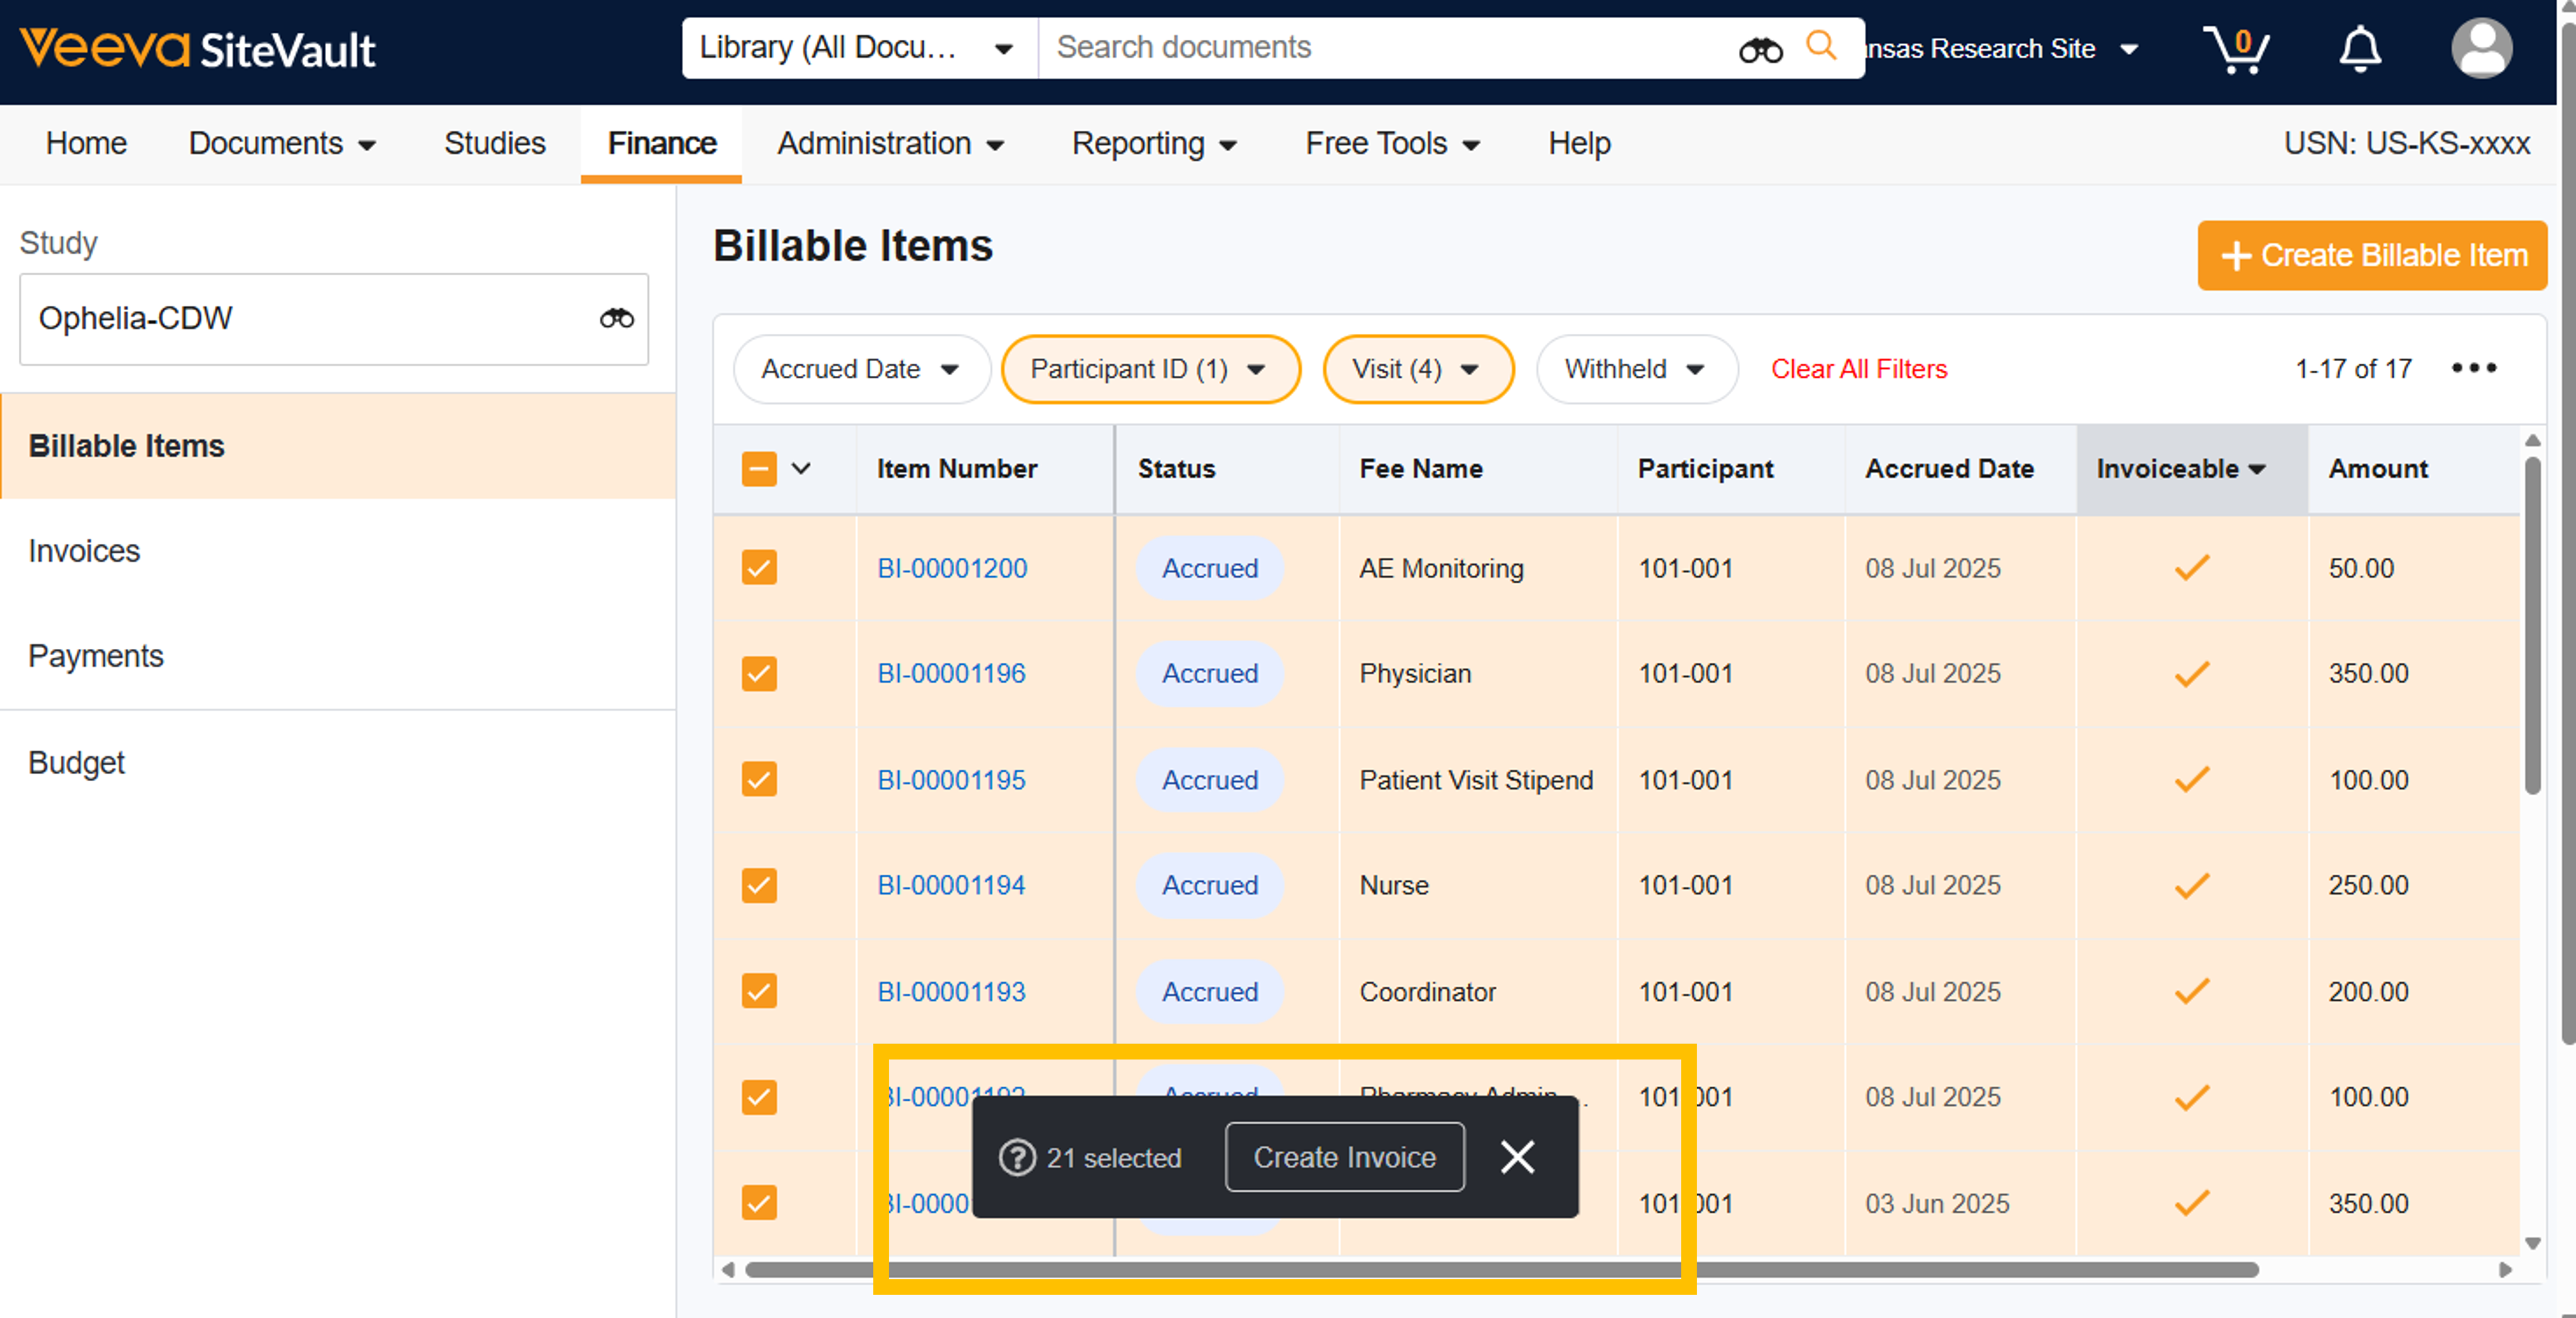This screenshot has height=1318, width=2576.
Task: Click the orange search magnifier icon
Action: tap(1821, 46)
